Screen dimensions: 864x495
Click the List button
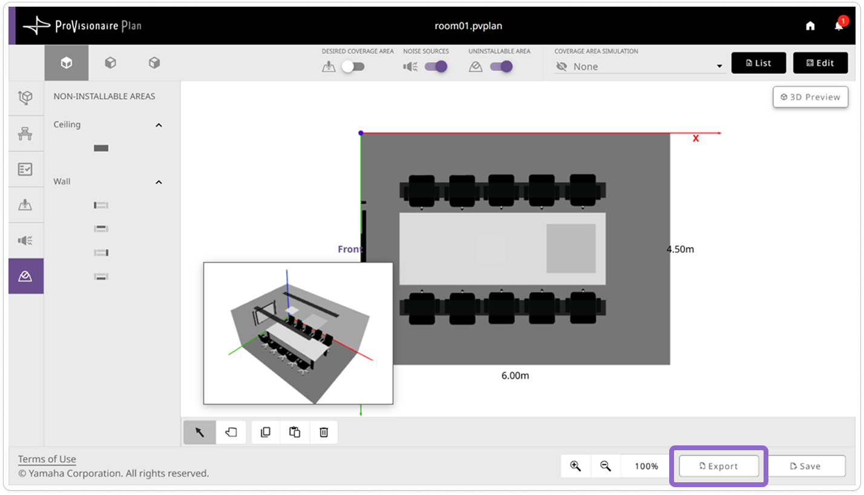pyautogui.click(x=759, y=63)
